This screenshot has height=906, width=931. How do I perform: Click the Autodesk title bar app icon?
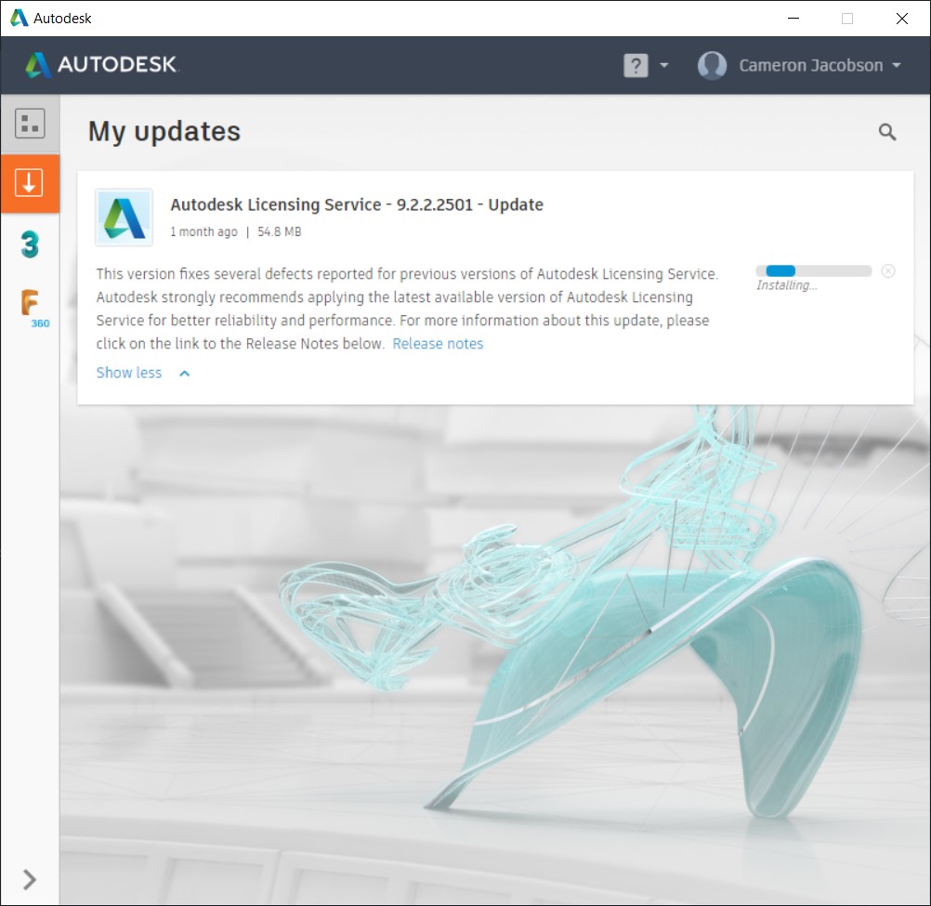(x=19, y=18)
